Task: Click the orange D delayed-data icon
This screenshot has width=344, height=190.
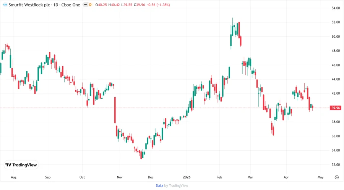Action: pyautogui.click(x=90, y=5)
